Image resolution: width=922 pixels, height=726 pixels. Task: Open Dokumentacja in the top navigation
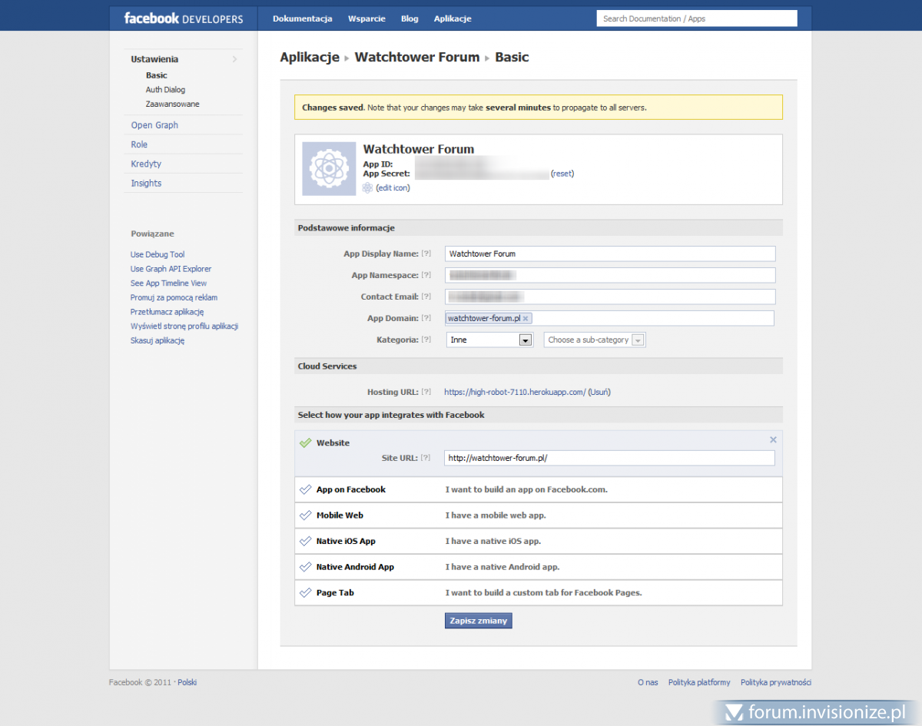[x=302, y=18]
